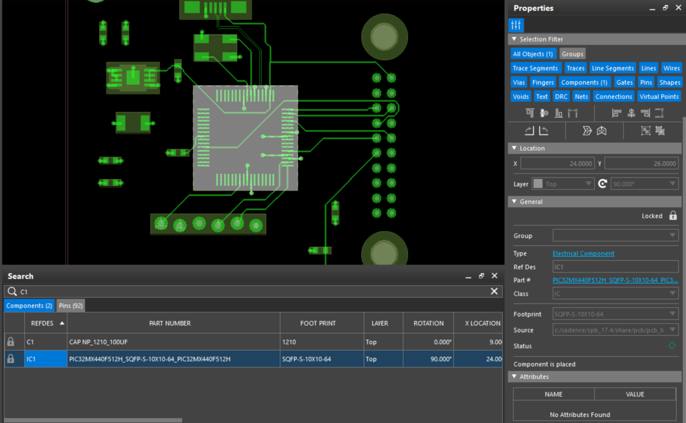Viewport: 686px width, 423px height.
Task: Click the PIC32MX440F512H Part # link
Action: click(614, 280)
